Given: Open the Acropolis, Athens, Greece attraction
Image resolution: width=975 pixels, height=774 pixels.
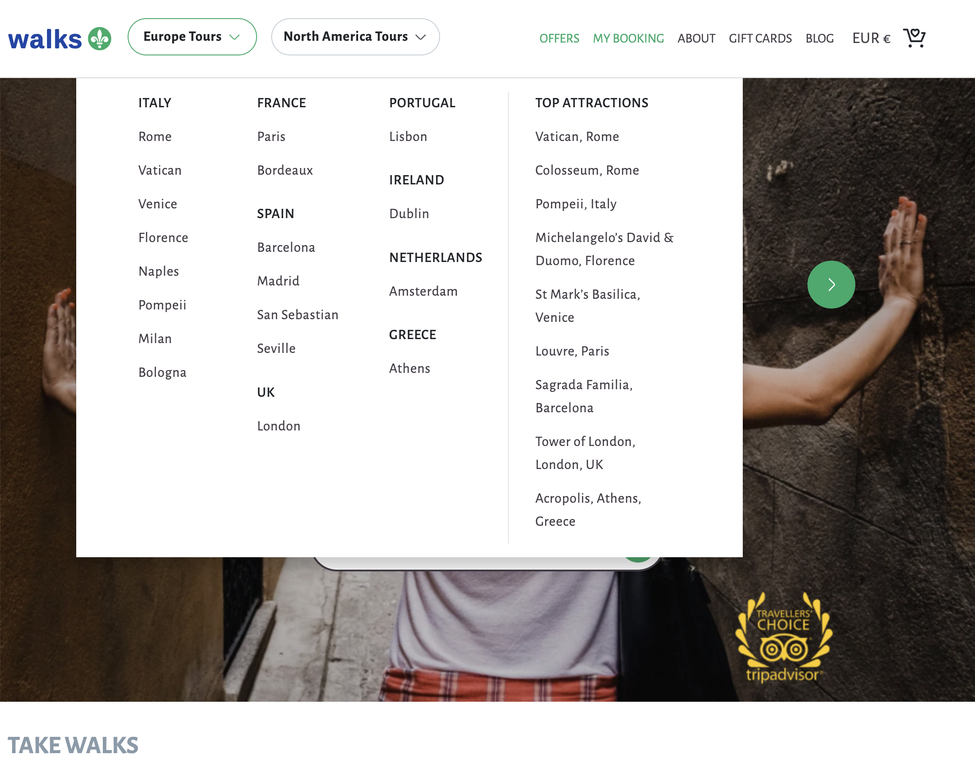Looking at the screenshot, I should pyautogui.click(x=588, y=509).
